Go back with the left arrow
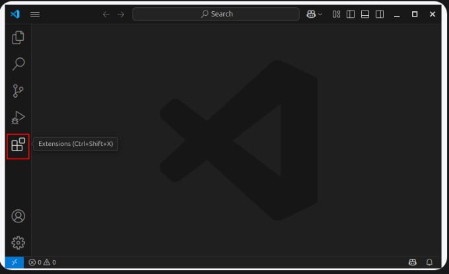This screenshot has height=274, width=449. click(106, 15)
